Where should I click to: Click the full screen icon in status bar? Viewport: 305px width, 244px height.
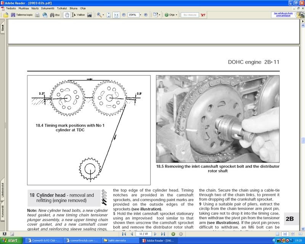click(x=4, y=234)
